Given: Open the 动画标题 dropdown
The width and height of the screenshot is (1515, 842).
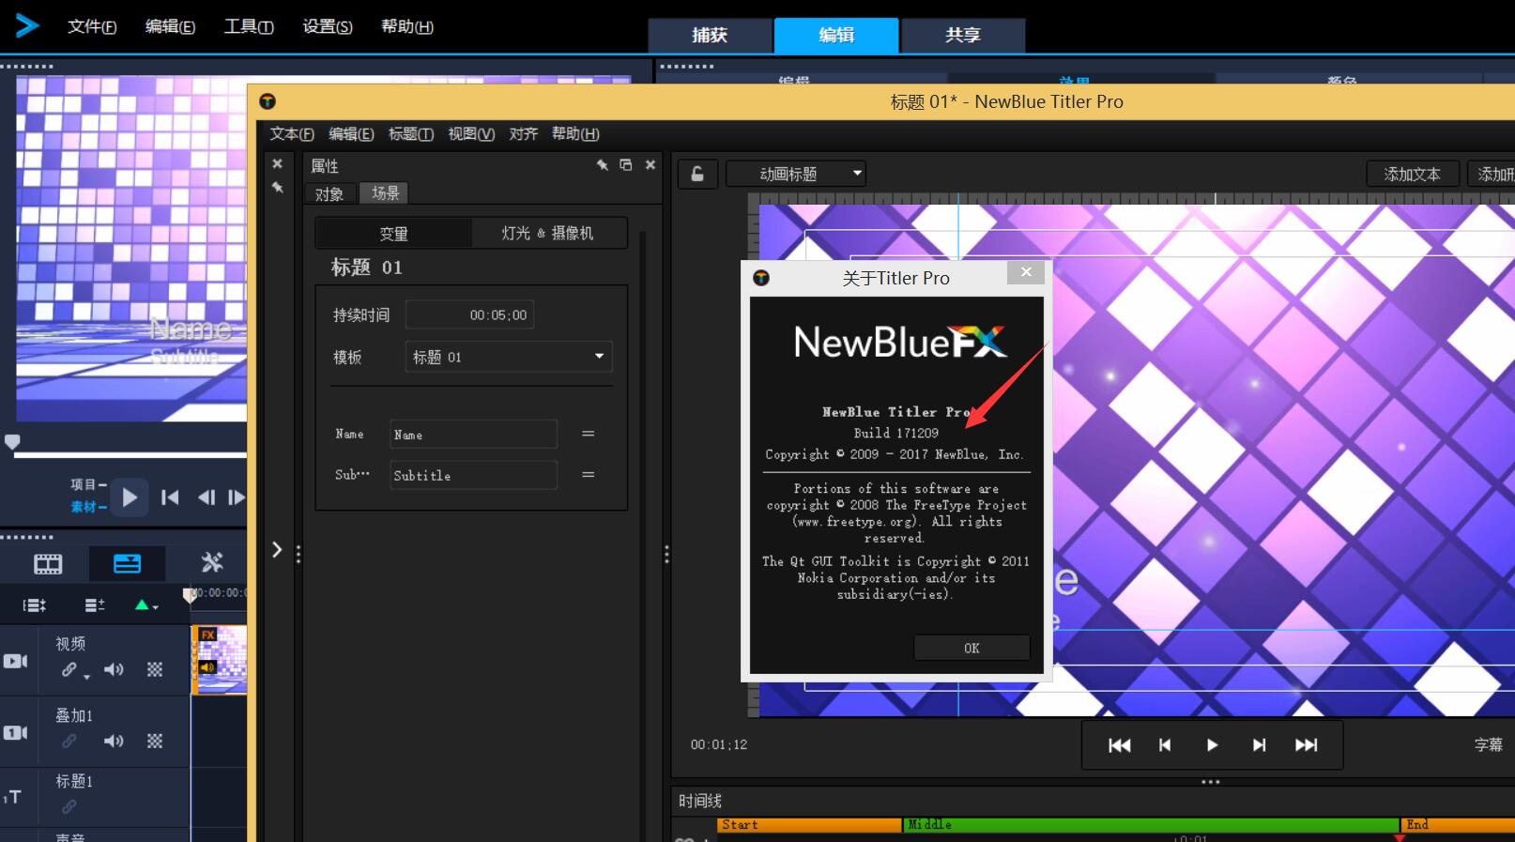Looking at the screenshot, I should [x=796, y=174].
